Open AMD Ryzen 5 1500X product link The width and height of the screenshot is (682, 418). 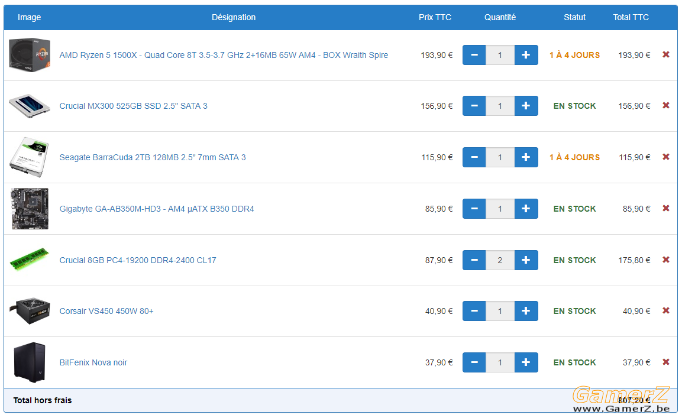tap(224, 55)
